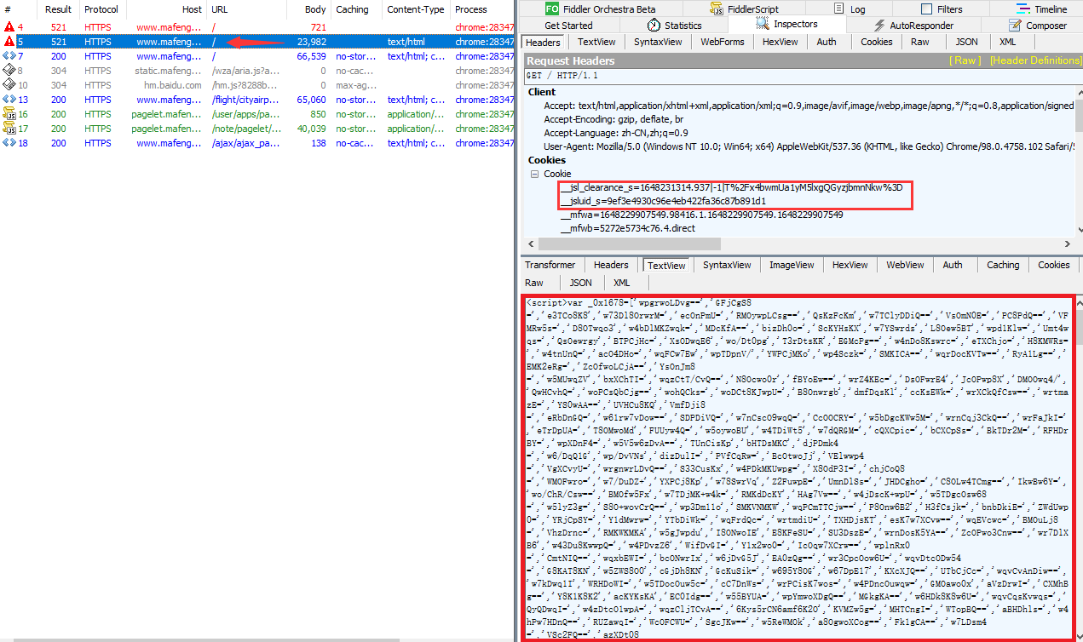The image size is (1083, 642).
Task: Collapse the Cookie tree node
Action: (534, 174)
